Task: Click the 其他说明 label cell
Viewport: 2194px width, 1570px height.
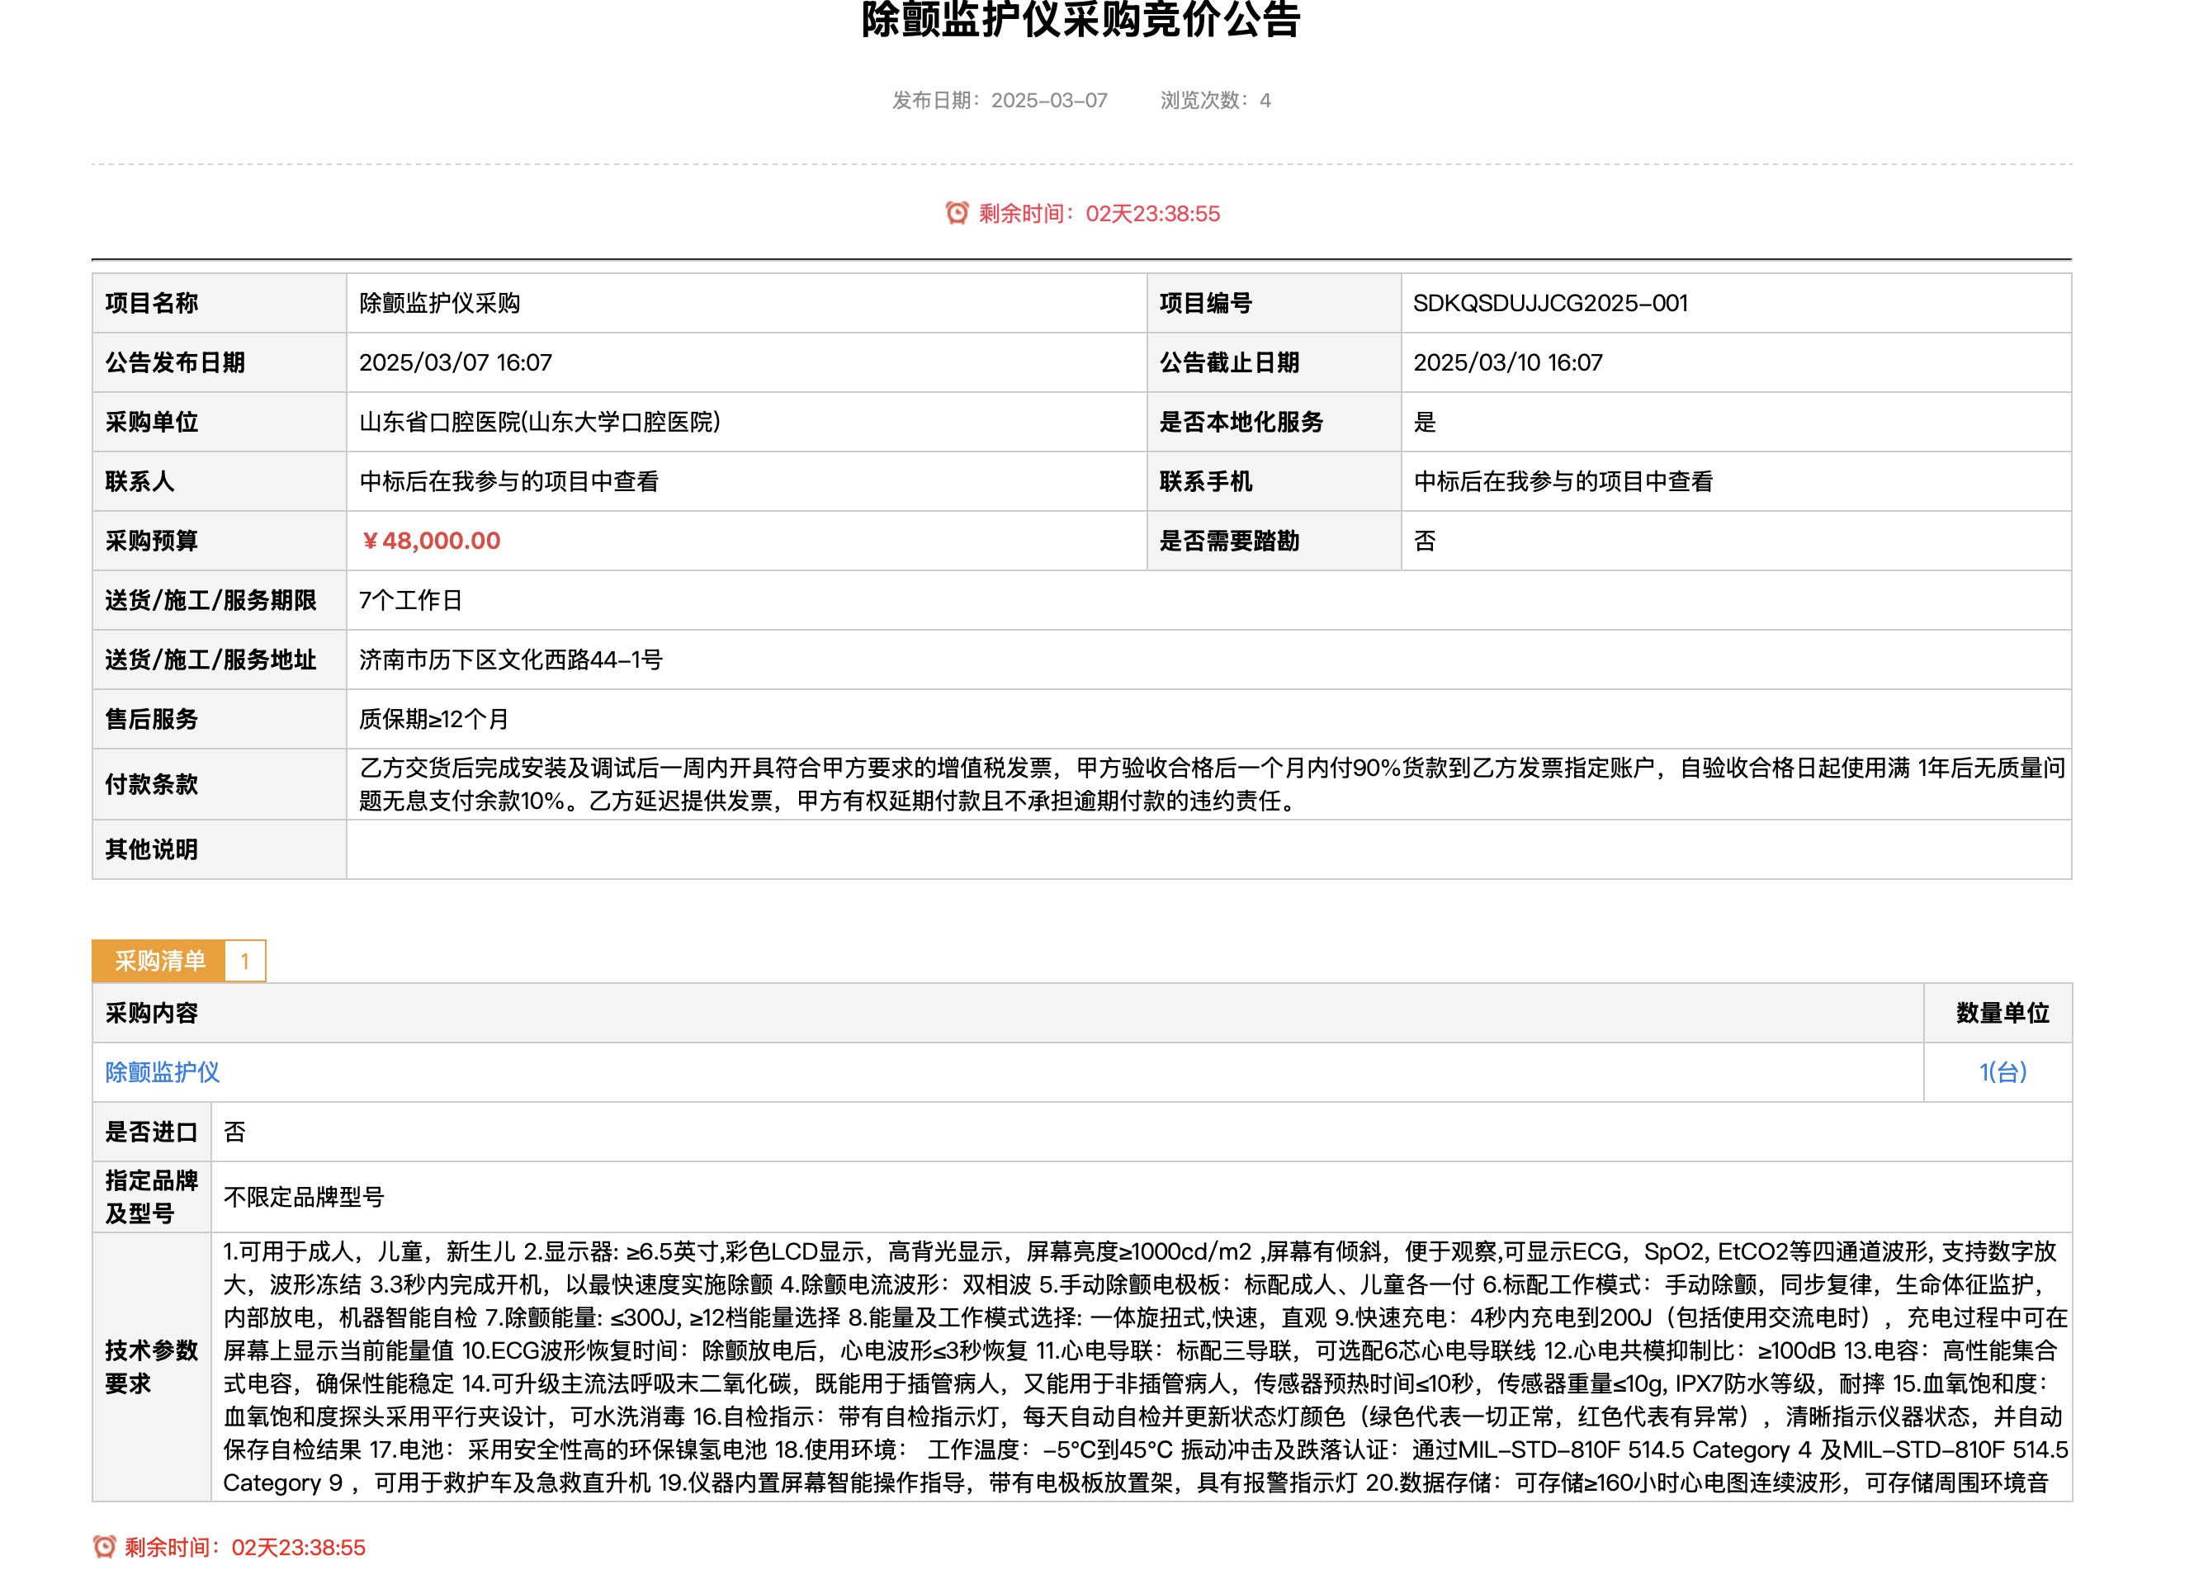Action: coord(220,849)
